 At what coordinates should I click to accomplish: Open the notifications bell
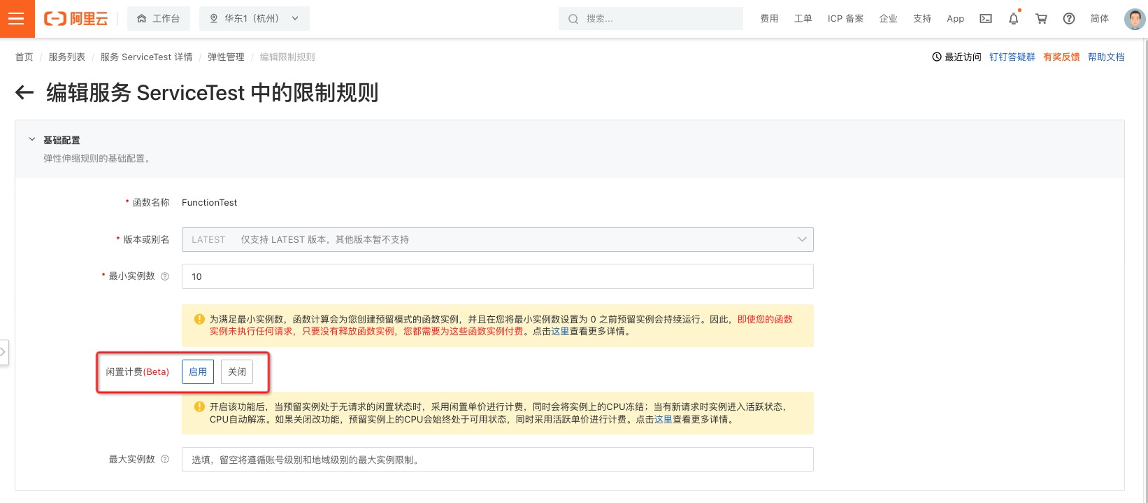pyautogui.click(x=1014, y=19)
